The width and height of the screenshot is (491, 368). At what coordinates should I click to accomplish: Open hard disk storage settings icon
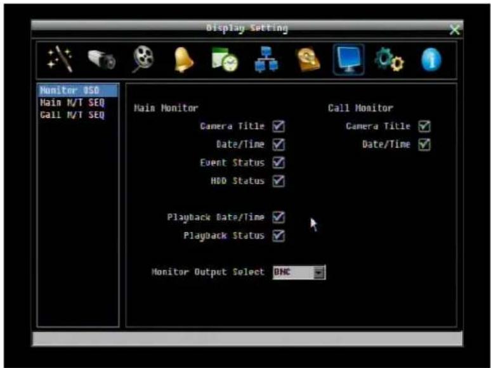pyautogui.click(x=308, y=60)
